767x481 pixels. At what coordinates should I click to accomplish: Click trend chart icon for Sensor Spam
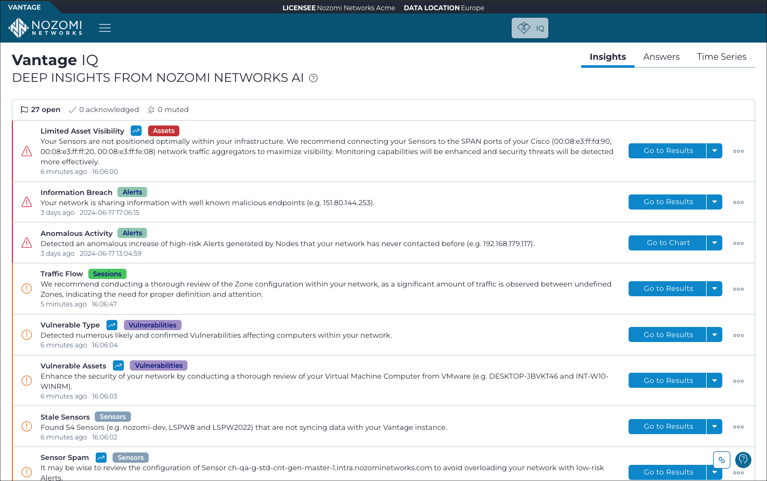coord(101,457)
